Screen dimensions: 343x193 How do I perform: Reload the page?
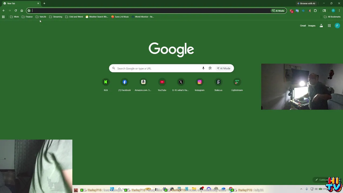16,11
